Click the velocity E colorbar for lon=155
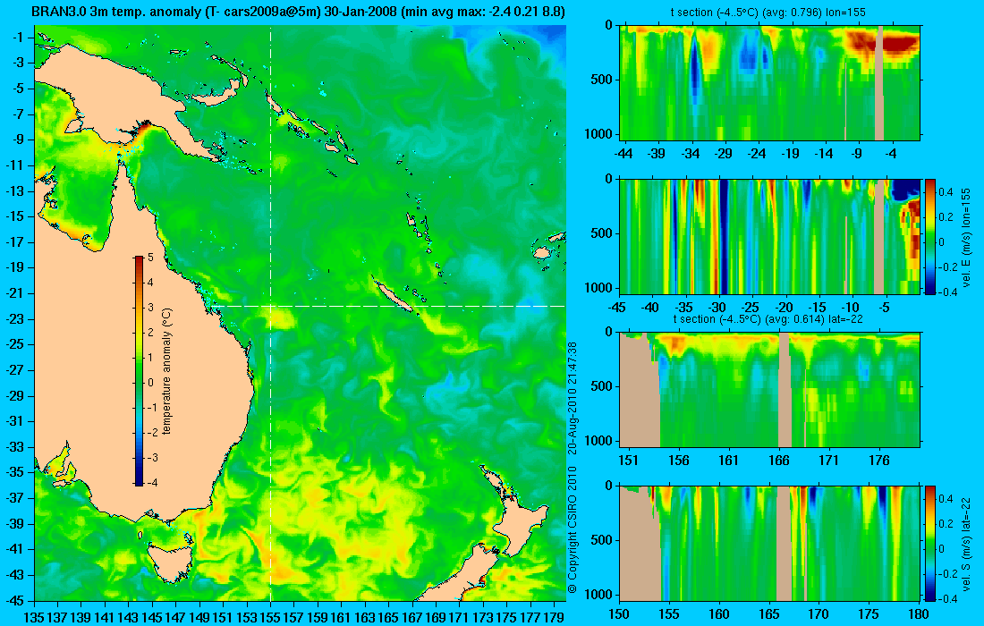Viewport: 984px width, 626px height. 929,236
